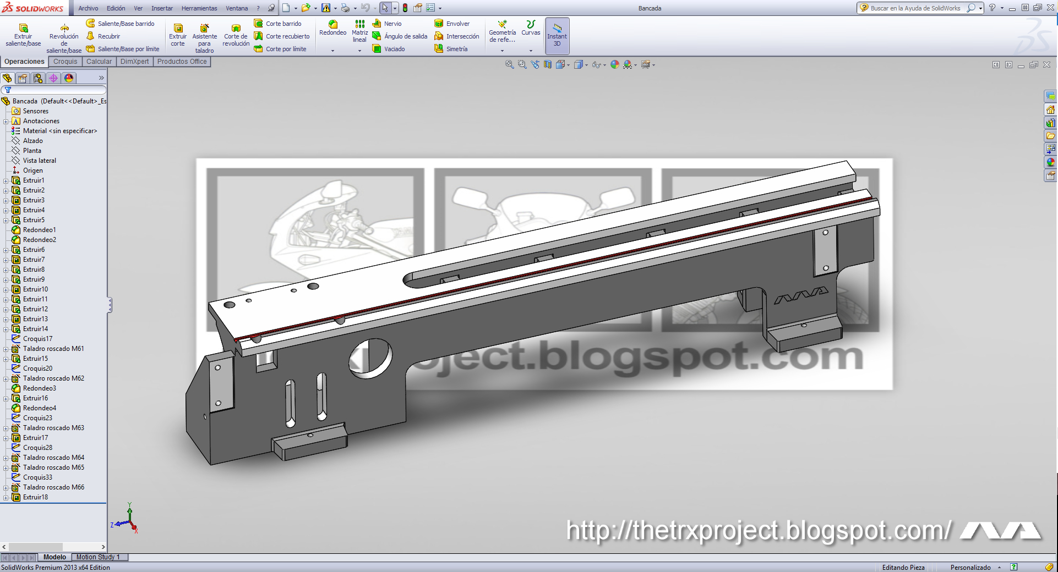
Task: Select the Extruir saliente/base tool
Action: pyautogui.click(x=23, y=35)
